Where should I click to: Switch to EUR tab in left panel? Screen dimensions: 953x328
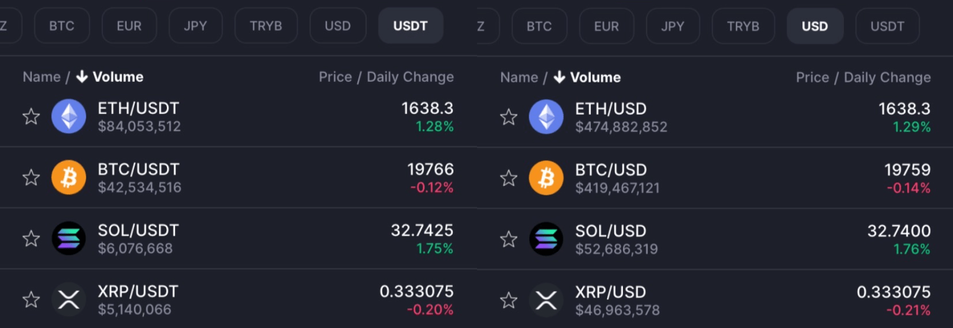(x=129, y=26)
